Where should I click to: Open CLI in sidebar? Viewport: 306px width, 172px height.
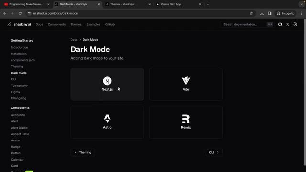click(13, 79)
